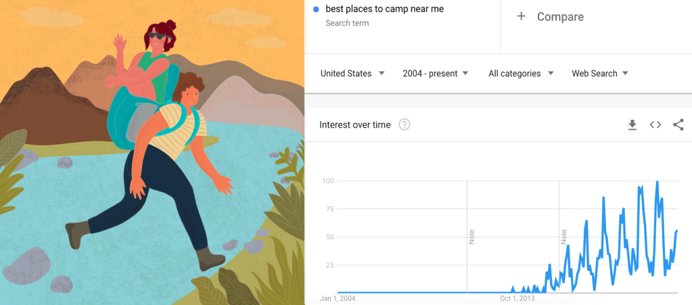Image resolution: width=692 pixels, height=305 pixels.
Task: Click the 'Jan 1, 2004' axis label
Action: pos(338,298)
